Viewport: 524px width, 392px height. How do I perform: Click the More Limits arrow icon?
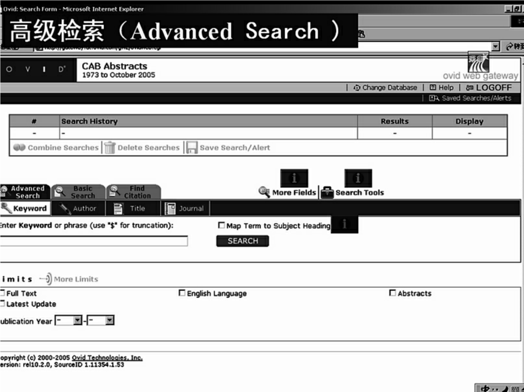pyautogui.click(x=46, y=279)
